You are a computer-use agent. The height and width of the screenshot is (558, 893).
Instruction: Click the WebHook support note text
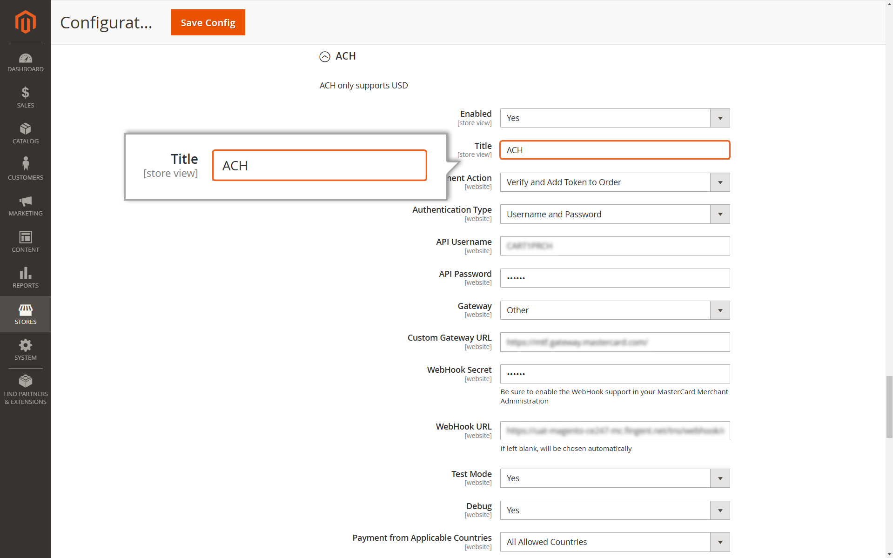[x=614, y=397]
